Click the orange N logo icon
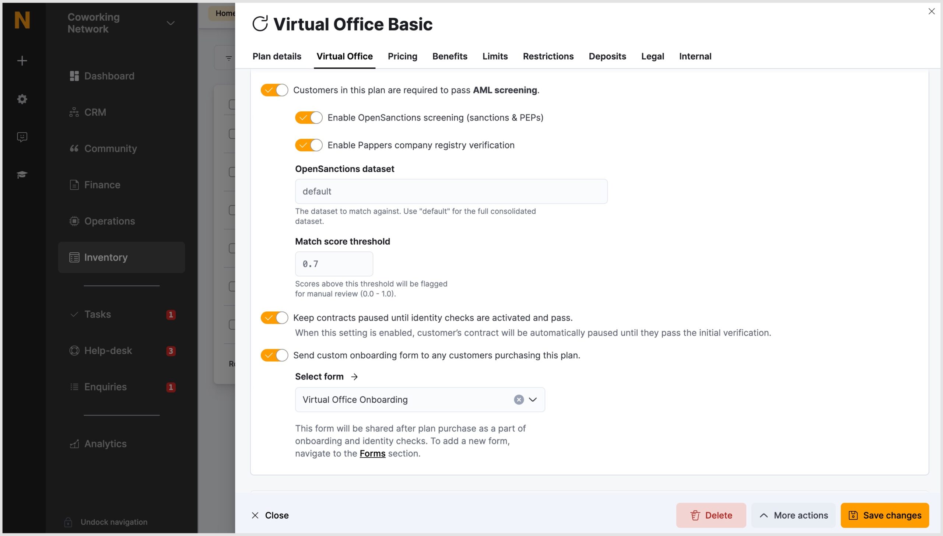The width and height of the screenshot is (943, 536). point(22,20)
